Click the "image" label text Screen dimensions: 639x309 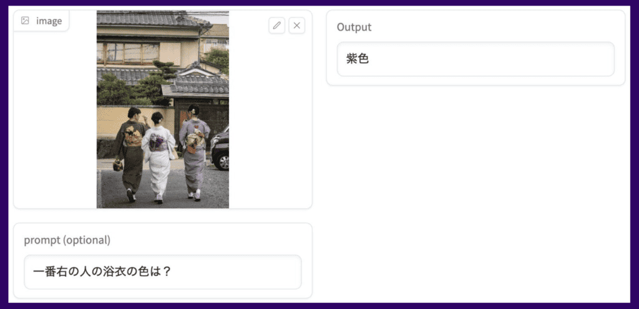click(49, 21)
